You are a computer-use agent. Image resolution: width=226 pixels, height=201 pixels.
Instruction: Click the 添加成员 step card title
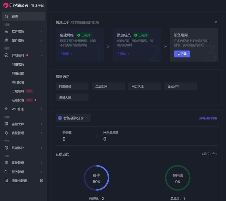coord(124,35)
